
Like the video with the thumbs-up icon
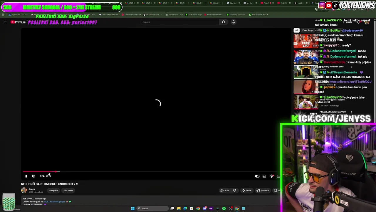[225, 191]
